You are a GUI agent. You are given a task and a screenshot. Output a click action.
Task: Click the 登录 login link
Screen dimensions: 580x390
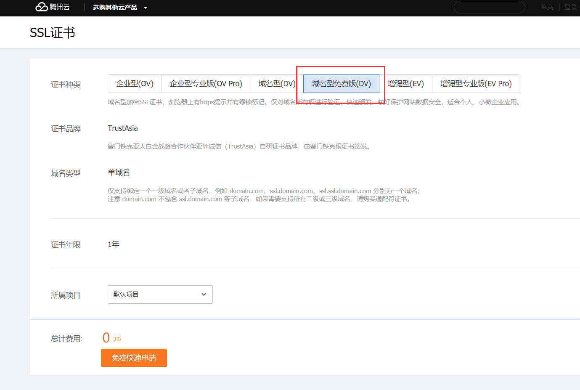(570, 7)
